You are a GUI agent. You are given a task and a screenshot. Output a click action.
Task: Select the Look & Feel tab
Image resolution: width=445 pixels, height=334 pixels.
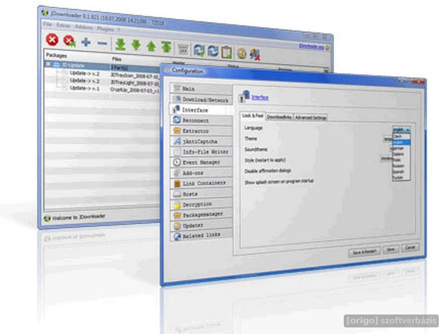click(253, 116)
